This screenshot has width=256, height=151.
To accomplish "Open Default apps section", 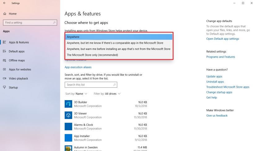I will 17,51.
